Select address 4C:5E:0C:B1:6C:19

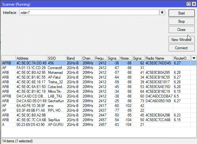pyautogui.click(x=31, y=91)
